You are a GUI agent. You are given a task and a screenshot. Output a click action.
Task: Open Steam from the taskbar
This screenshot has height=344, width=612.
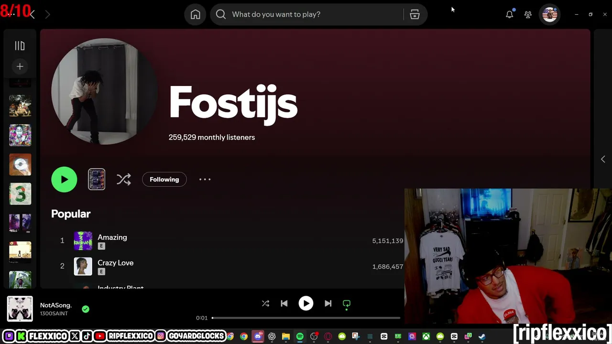point(482,336)
